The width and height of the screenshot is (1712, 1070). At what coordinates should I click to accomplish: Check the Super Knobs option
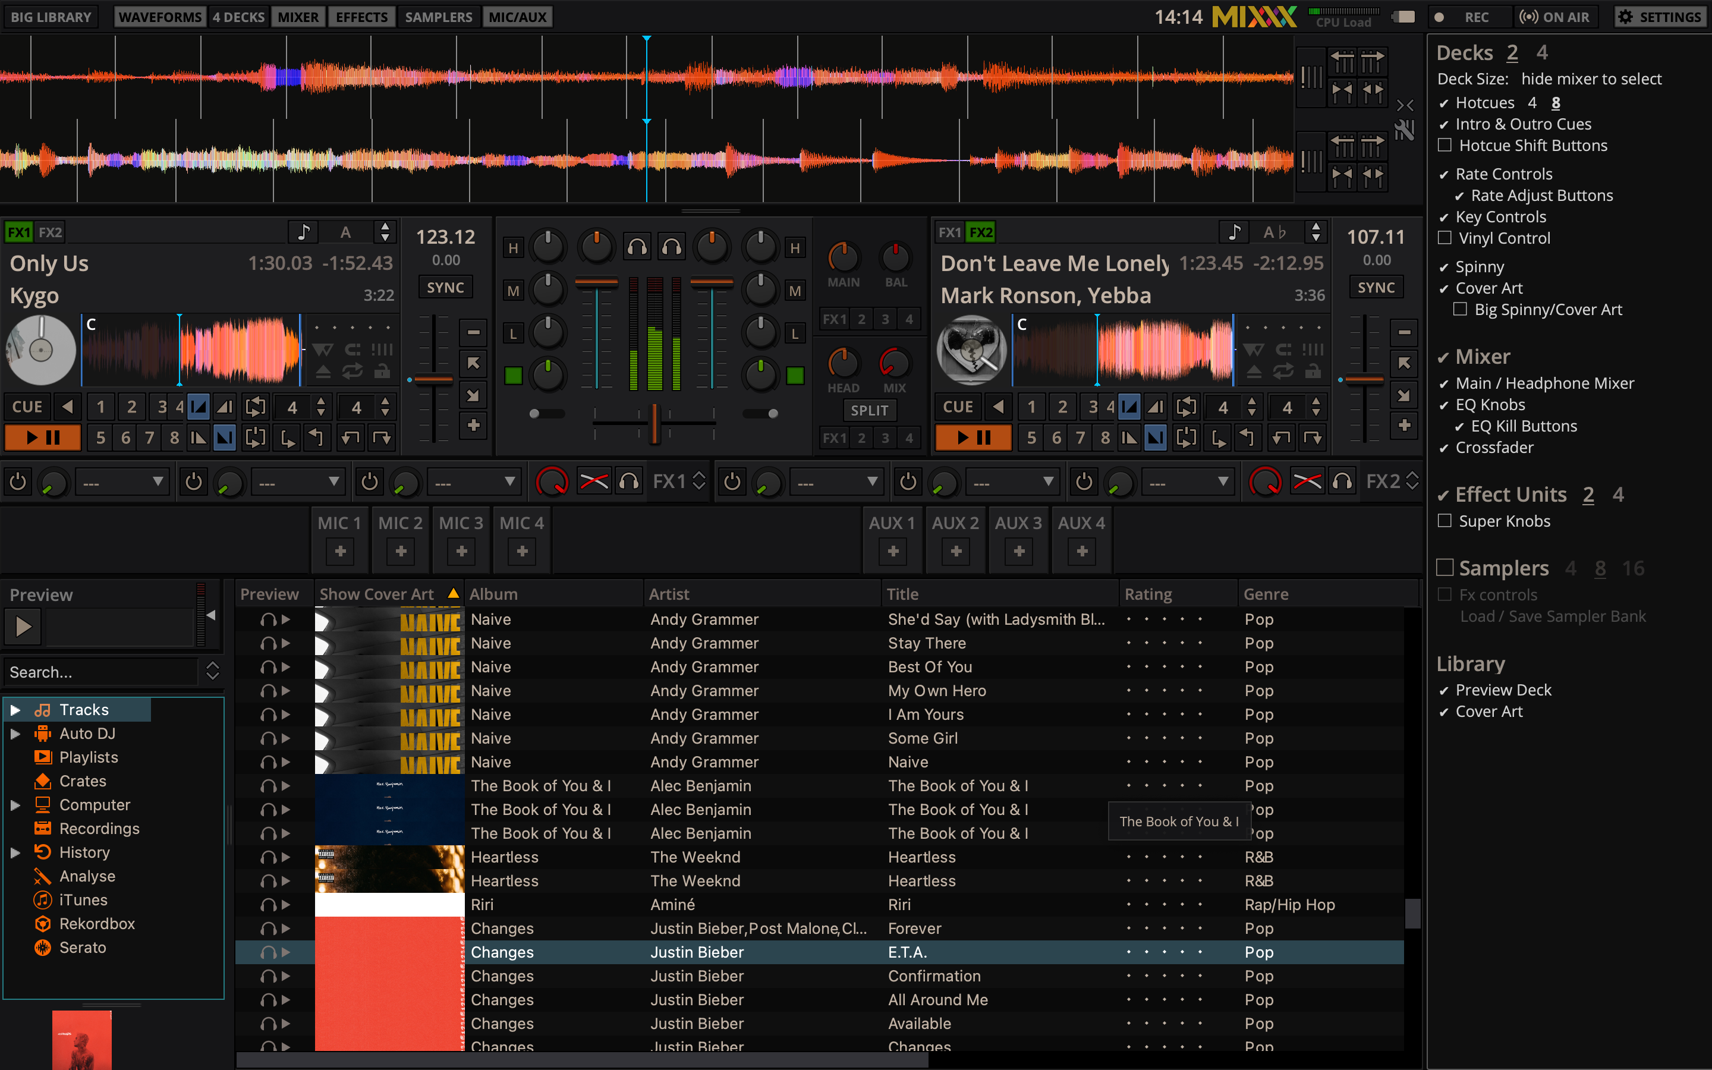(x=1444, y=521)
